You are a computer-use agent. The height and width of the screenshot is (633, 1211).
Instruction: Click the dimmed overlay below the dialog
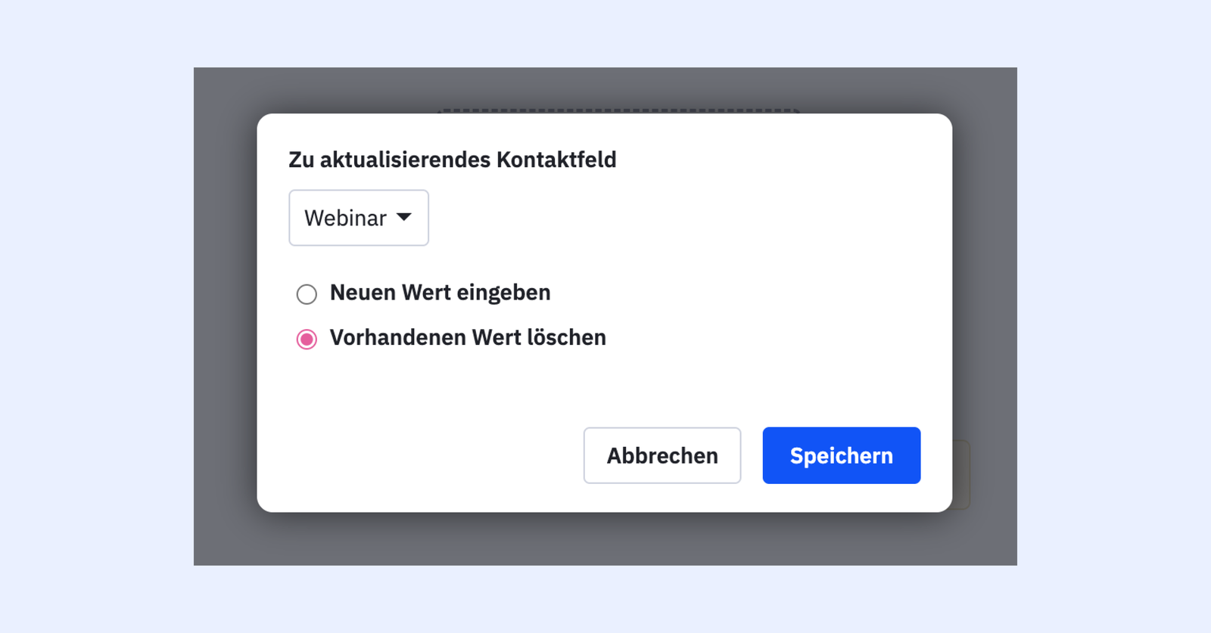(x=605, y=538)
